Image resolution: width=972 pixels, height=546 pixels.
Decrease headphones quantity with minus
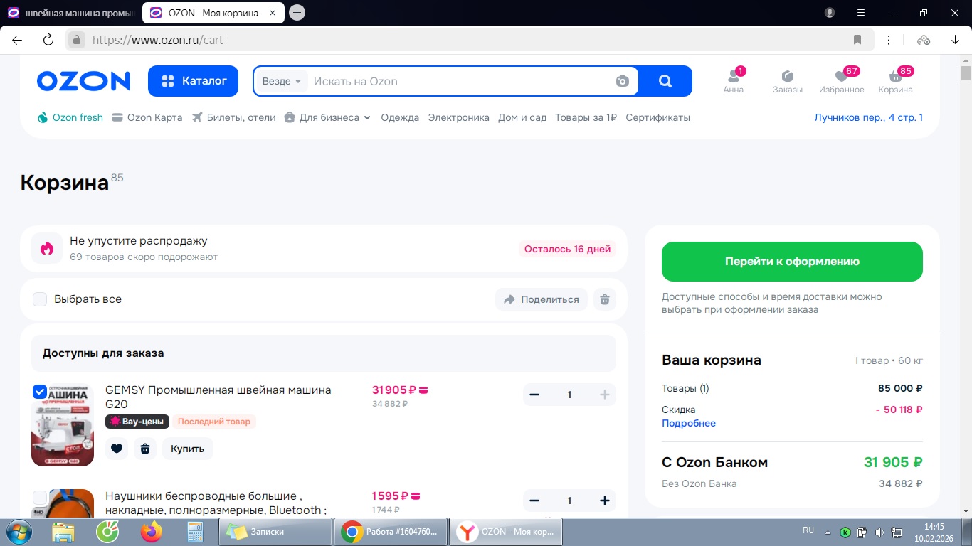pyautogui.click(x=534, y=500)
